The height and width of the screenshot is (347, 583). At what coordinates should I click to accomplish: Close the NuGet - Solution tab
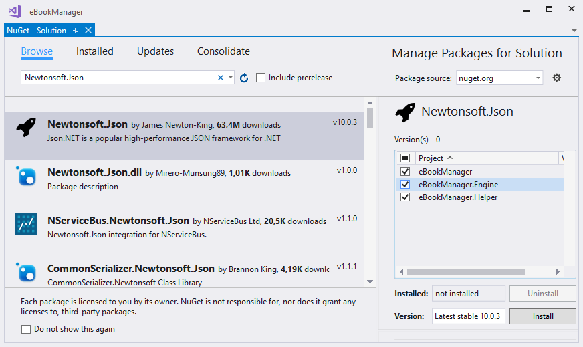click(88, 30)
